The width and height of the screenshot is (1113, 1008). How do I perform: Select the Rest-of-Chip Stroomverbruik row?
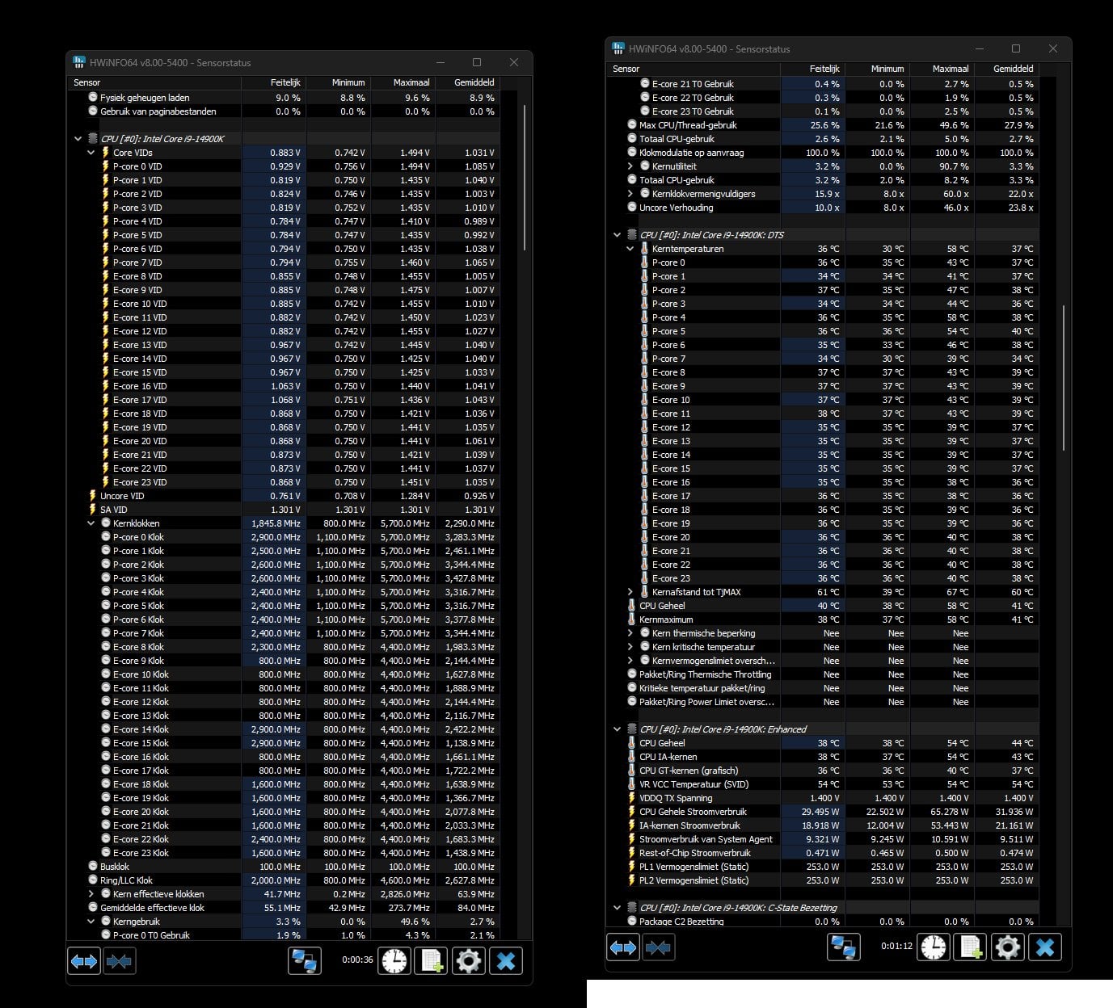tap(823, 853)
